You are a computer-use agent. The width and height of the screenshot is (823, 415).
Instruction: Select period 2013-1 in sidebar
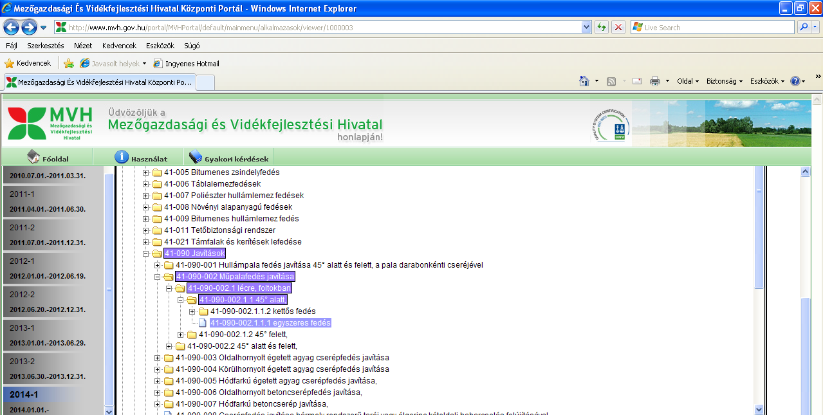click(51, 335)
